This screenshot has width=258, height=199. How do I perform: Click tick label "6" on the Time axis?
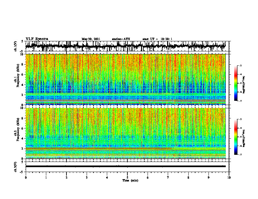pyautogui.click(x=148, y=178)
